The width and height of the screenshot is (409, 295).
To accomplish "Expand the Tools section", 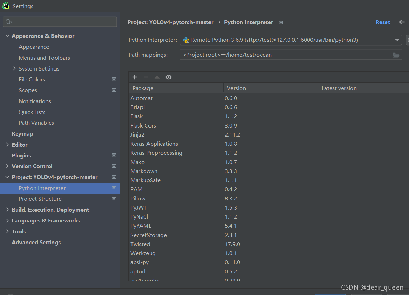I will (7, 231).
